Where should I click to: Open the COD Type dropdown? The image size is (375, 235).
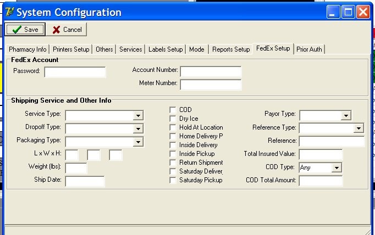click(x=337, y=167)
